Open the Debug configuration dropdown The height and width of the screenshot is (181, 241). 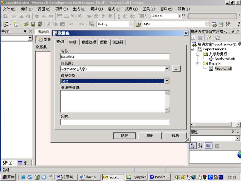[x=131, y=24]
